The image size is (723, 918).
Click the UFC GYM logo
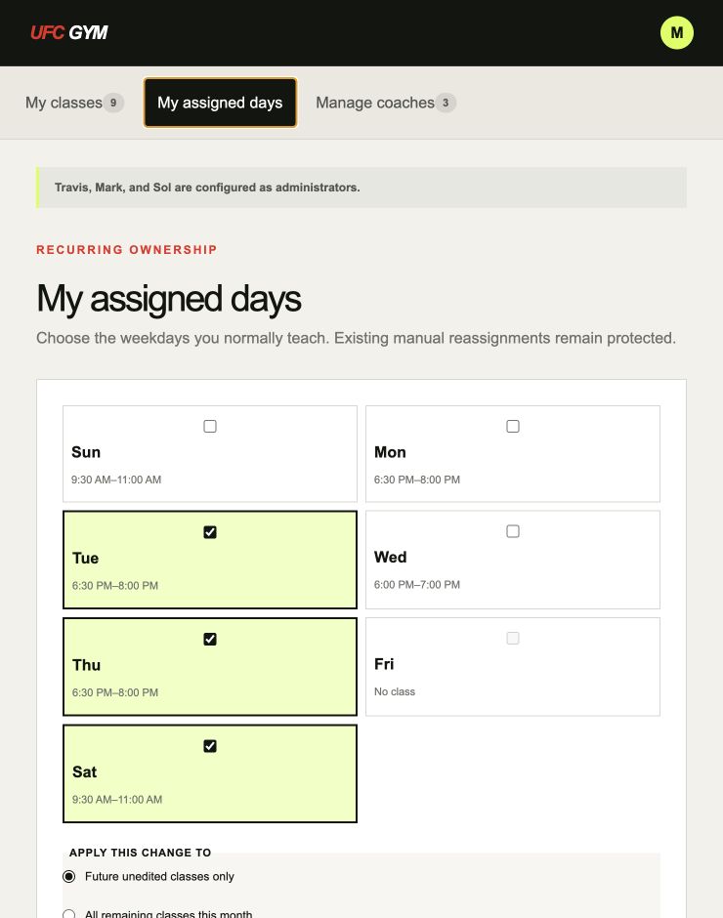point(69,32)
